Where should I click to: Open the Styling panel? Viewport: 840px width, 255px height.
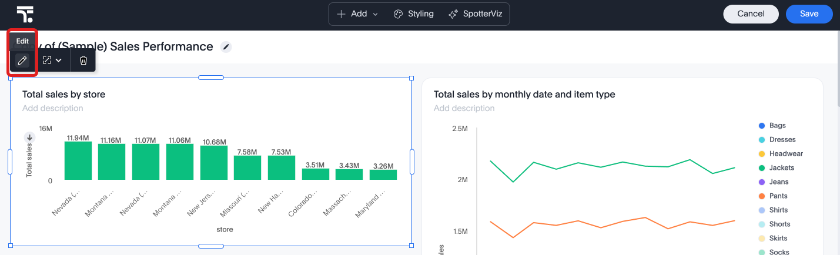pyautogui.click(x=414, y=14)
